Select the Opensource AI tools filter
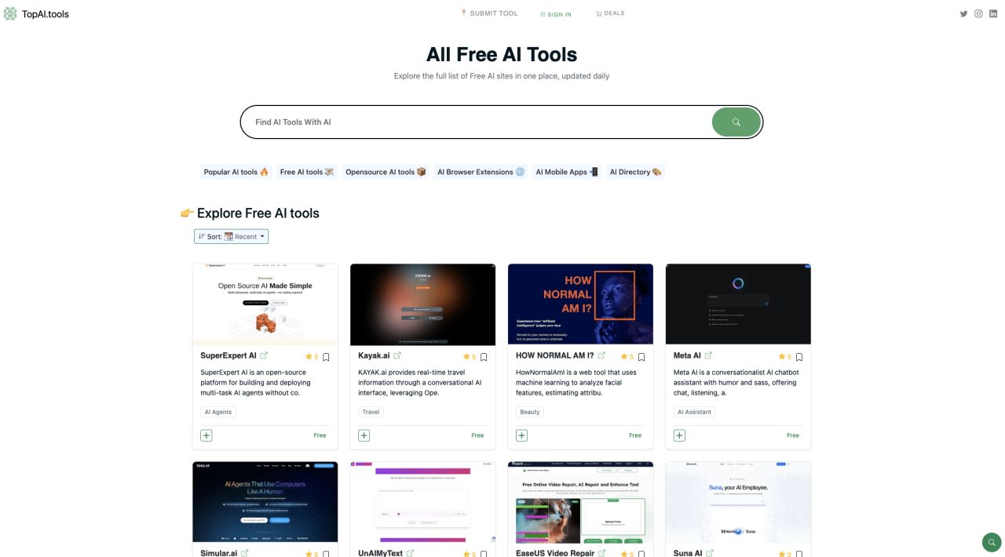Screen dimensions: 1005x557 [x=386, y=172]
